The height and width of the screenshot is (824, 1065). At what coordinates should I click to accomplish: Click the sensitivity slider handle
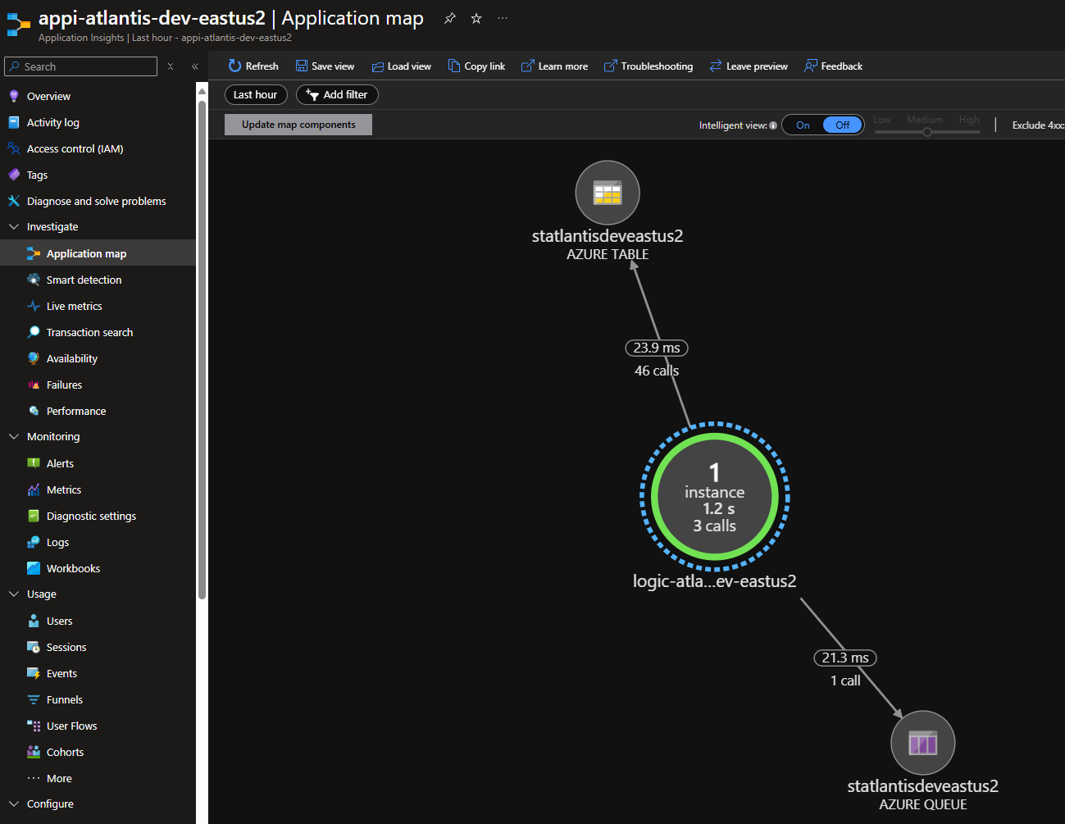(927, 132)
